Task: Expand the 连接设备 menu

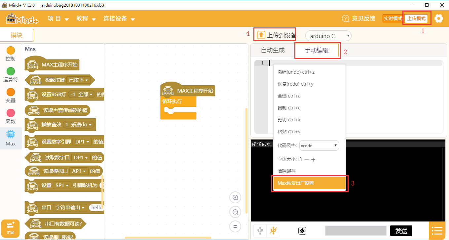Action: pos(119,19)
